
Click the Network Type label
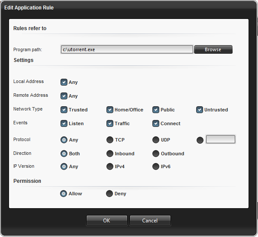pyautogui.click(x=28, y=109)
